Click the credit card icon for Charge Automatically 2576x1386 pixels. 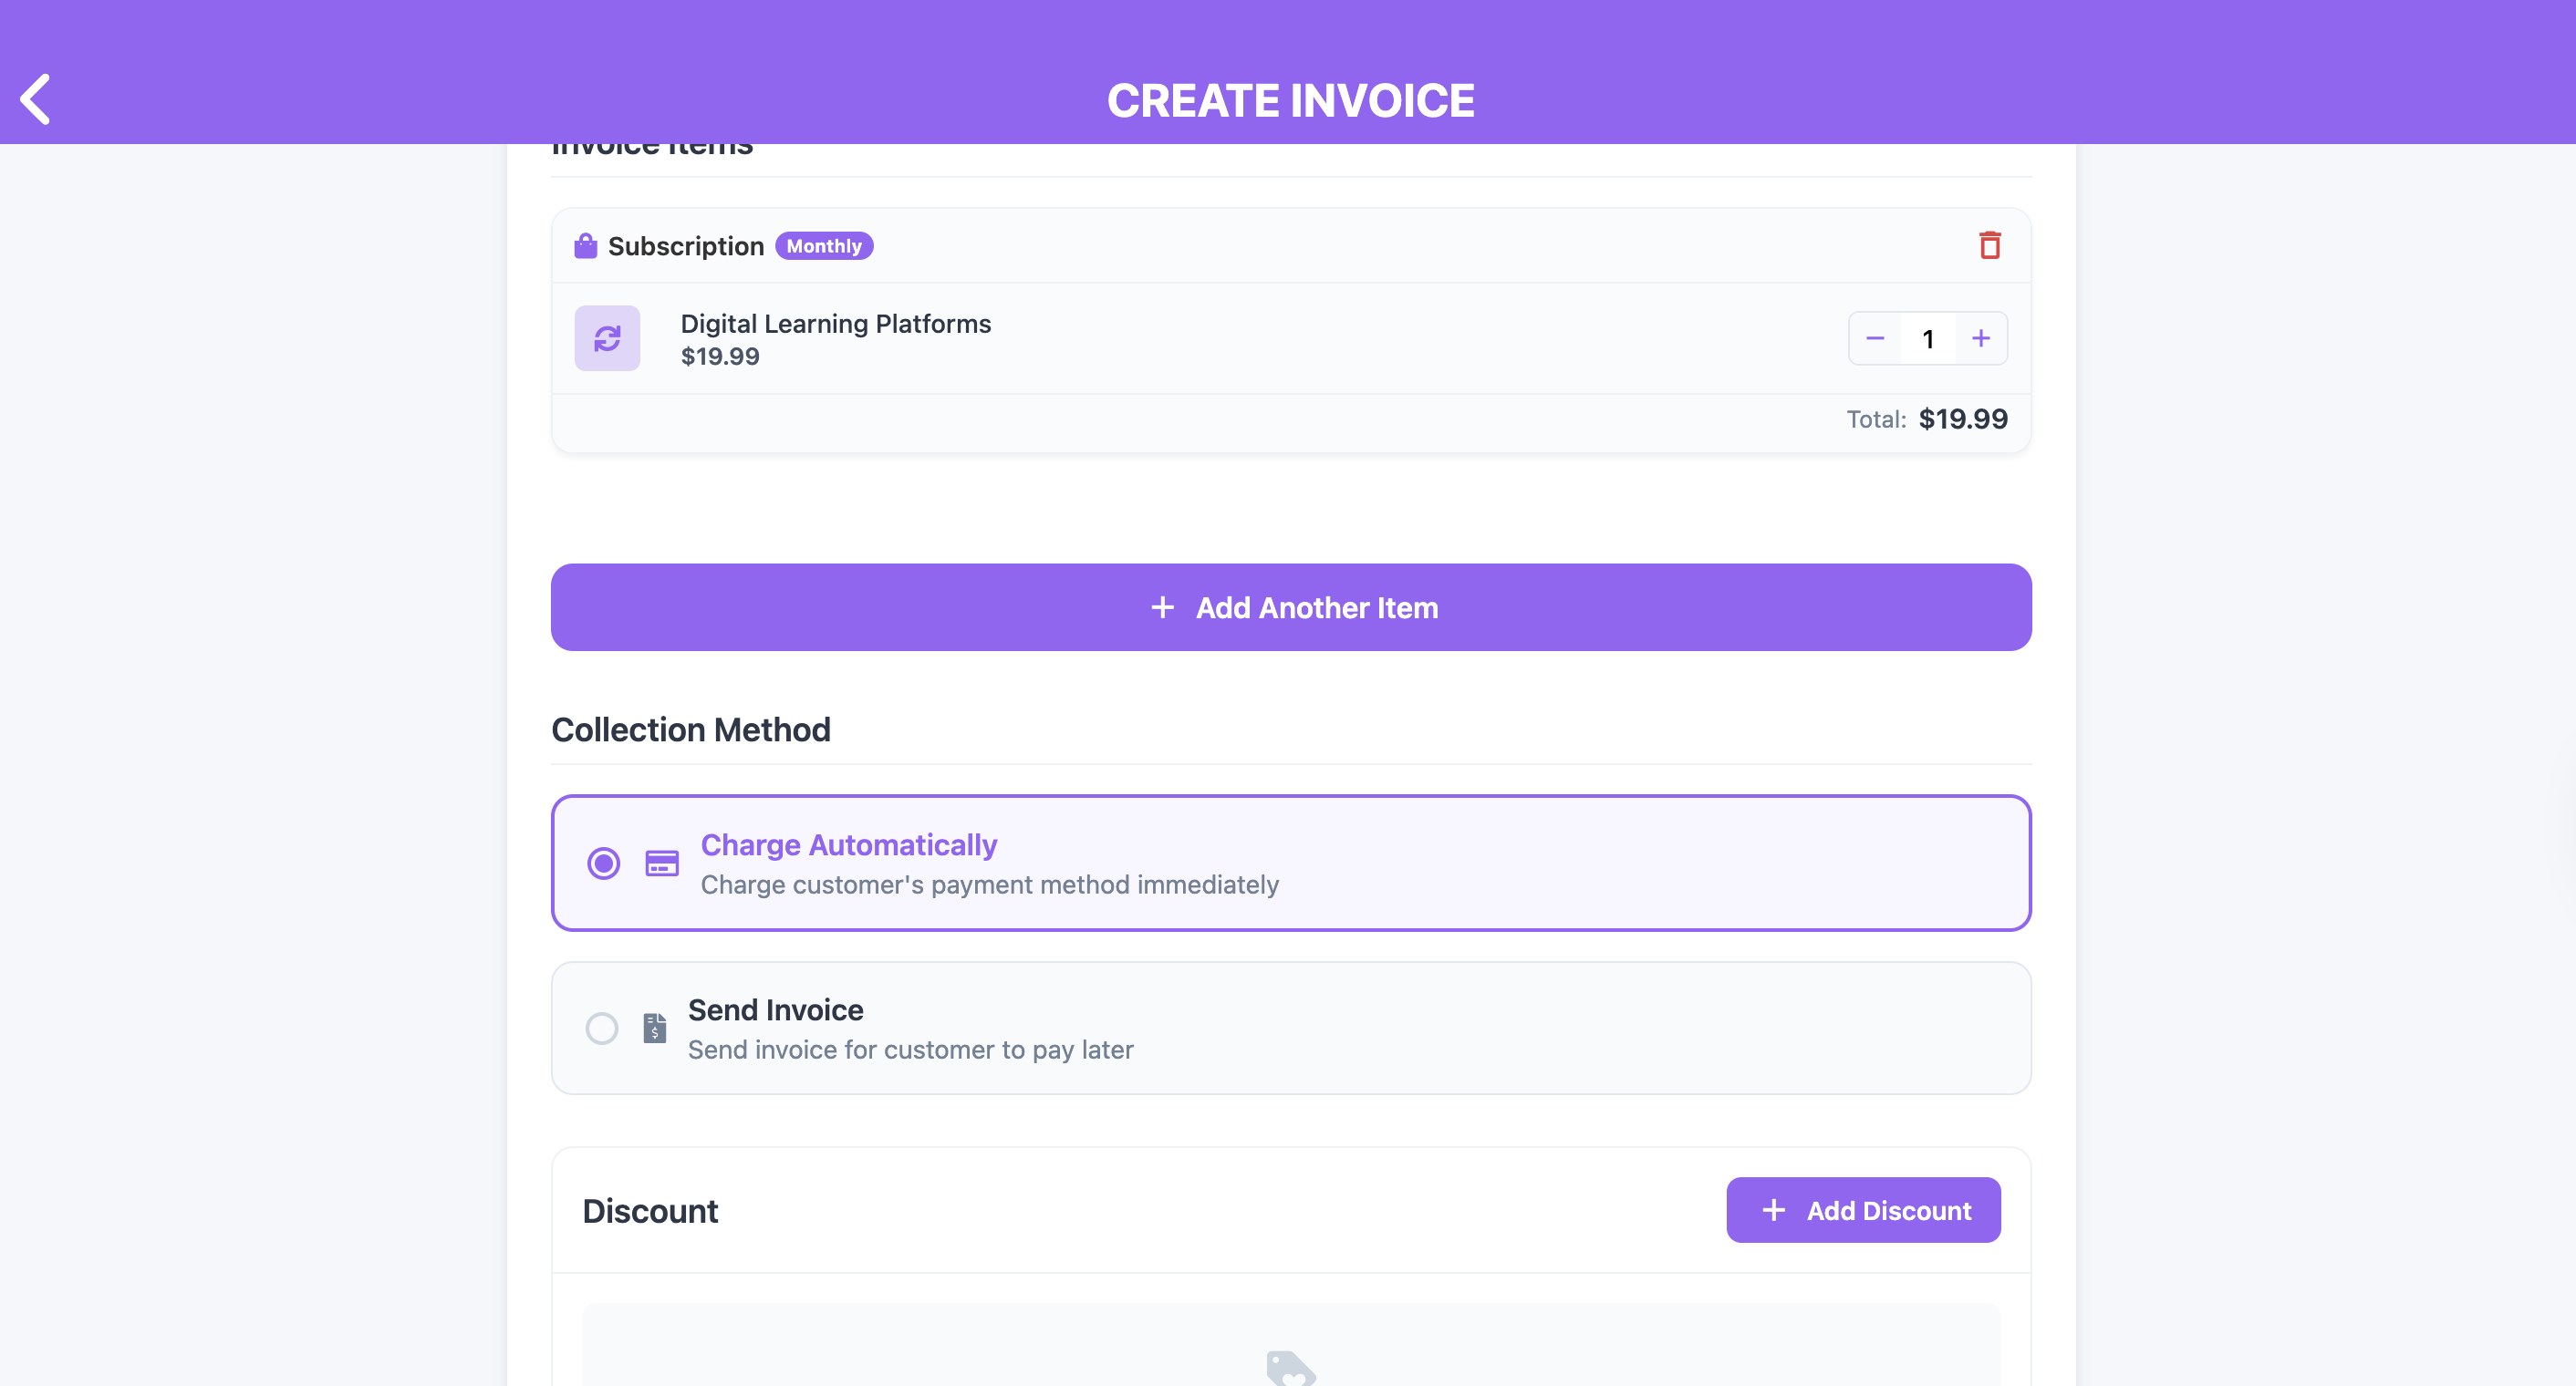(661, 864)
